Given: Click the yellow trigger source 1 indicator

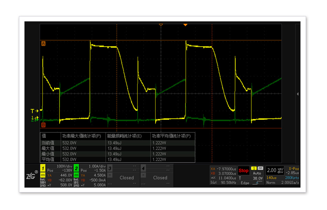Looking at the screenshot, I should [x=254, y=168].
